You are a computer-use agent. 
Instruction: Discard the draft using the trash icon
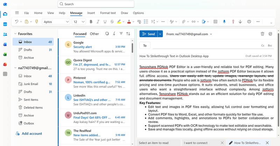pos(262,34)
